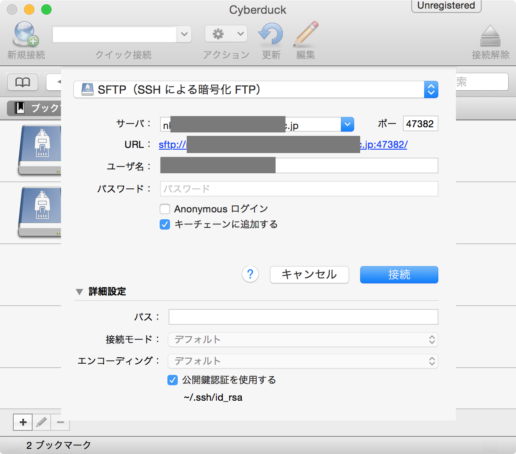Image resolution: width=516 pixels, height=454 pixels.
Task: Select the first bookmark drive icon
Action: pos(39,150)
